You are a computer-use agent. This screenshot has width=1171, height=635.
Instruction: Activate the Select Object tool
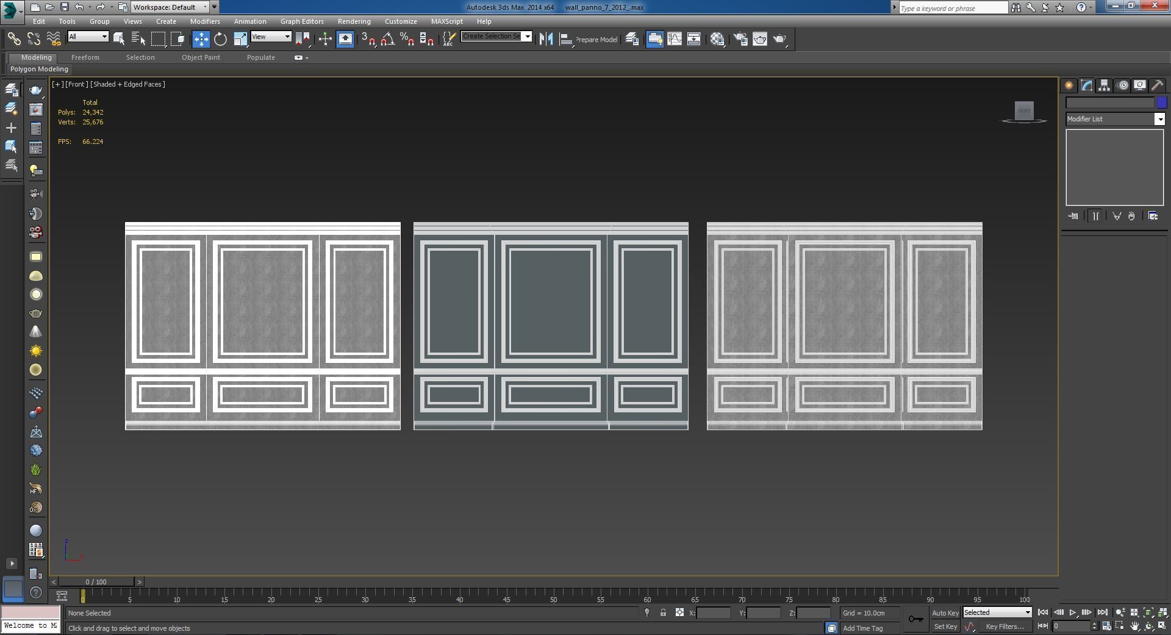[119, 39]
